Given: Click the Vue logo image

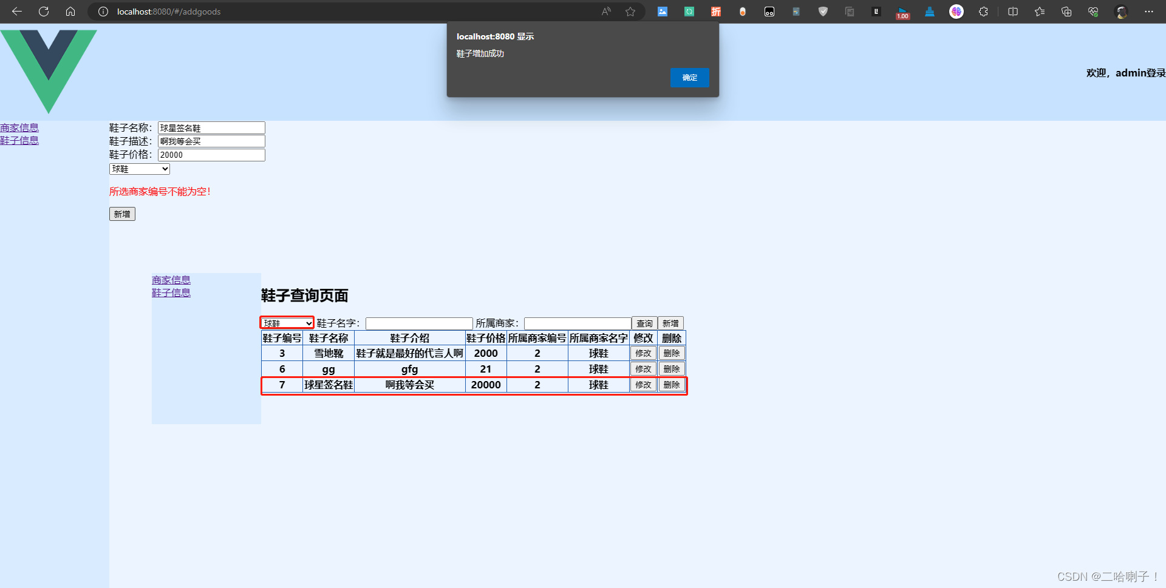Looking at the screenshot, I should point(49,72).
